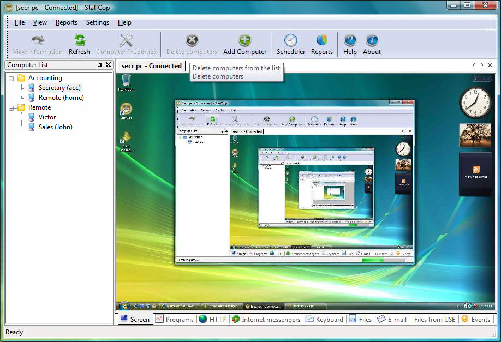
Task: Collapse the Remote folder tree node
Action: (x=11, y=108)
